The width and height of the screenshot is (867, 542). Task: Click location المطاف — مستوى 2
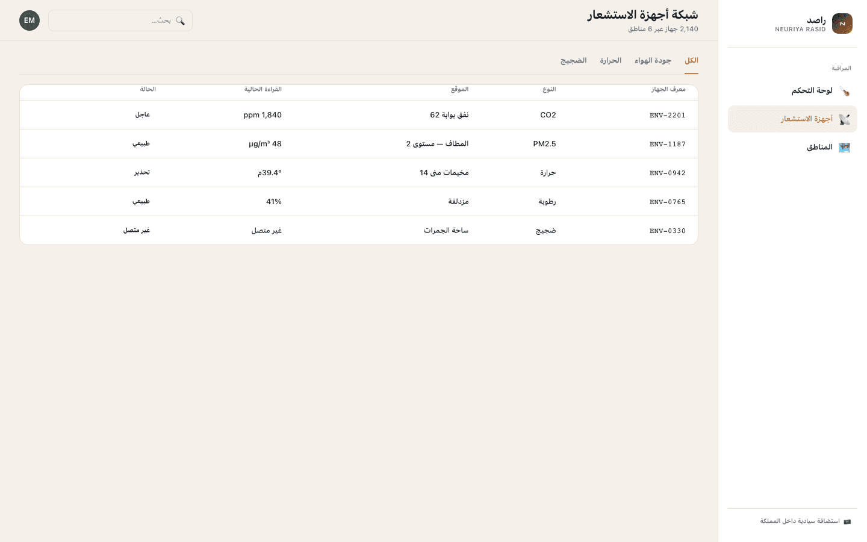tap(437, 144)
